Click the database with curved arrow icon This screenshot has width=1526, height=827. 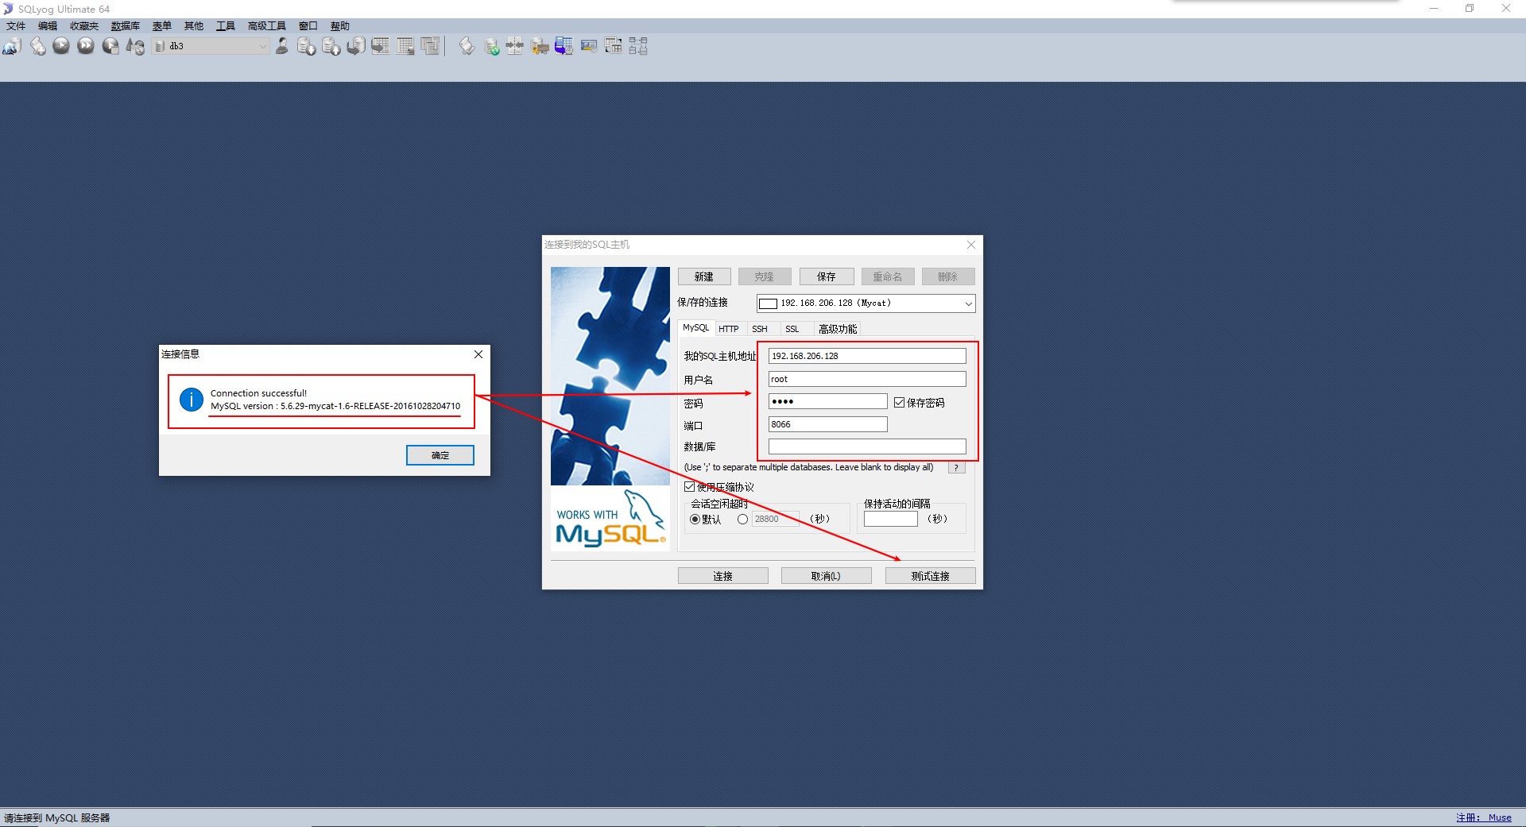[x=355, y=46]
